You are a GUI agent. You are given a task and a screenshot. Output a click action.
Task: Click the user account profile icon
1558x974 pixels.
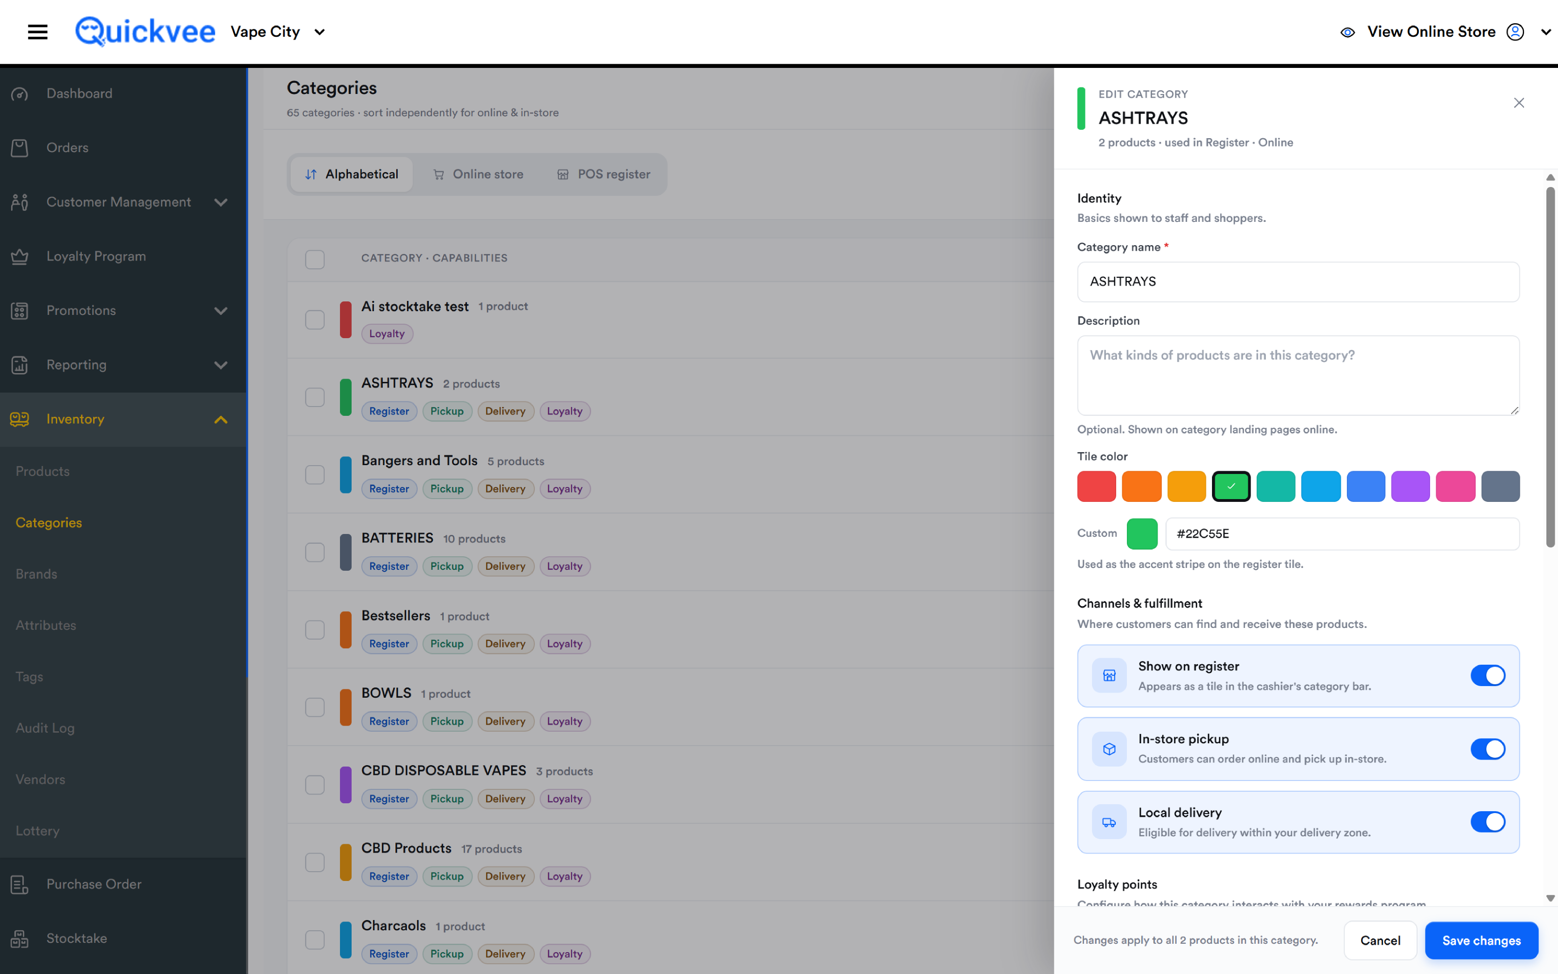coord(1515,32)
